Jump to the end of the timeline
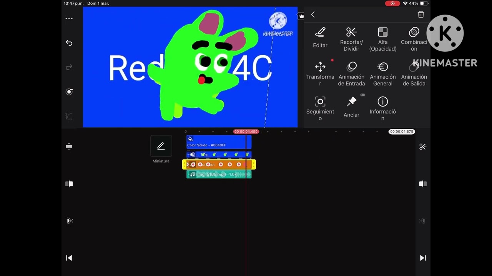This screenshot has height=276, width=492. coord(423,258)
